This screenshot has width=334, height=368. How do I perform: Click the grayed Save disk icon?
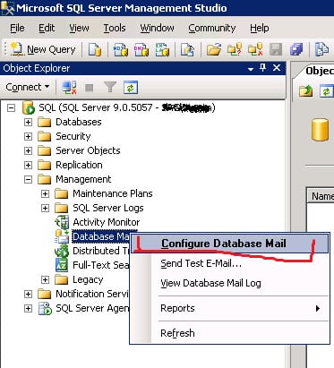pos(276,49)
